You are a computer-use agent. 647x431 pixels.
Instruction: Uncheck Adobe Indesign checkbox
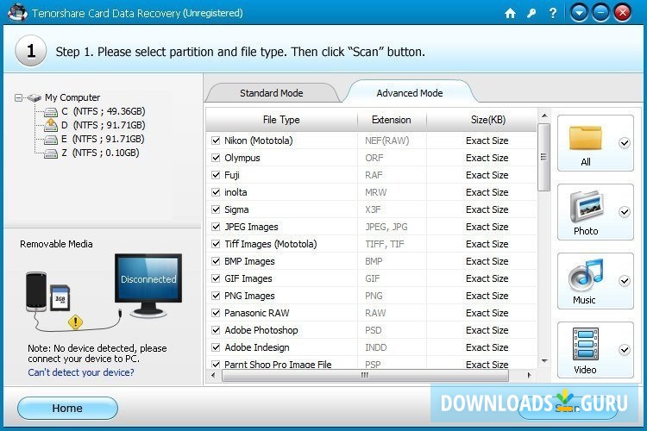pyautogui.click(x=216, y=347)
